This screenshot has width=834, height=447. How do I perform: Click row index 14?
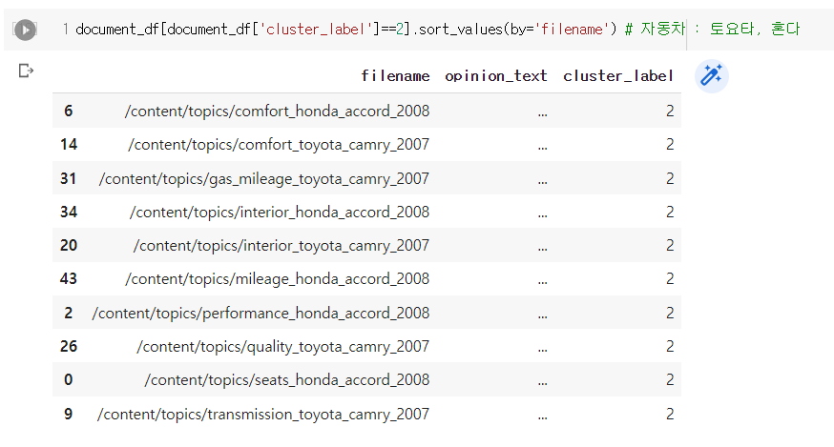(x=69, y=144)
